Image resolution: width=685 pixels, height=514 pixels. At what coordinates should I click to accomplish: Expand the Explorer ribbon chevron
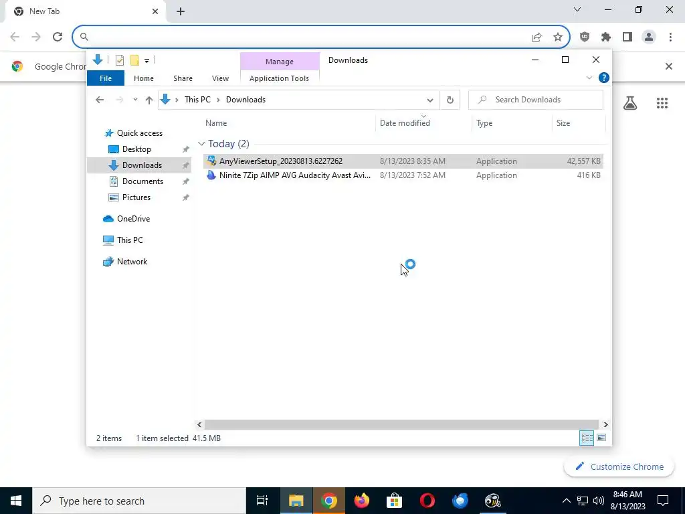point(589,78)
